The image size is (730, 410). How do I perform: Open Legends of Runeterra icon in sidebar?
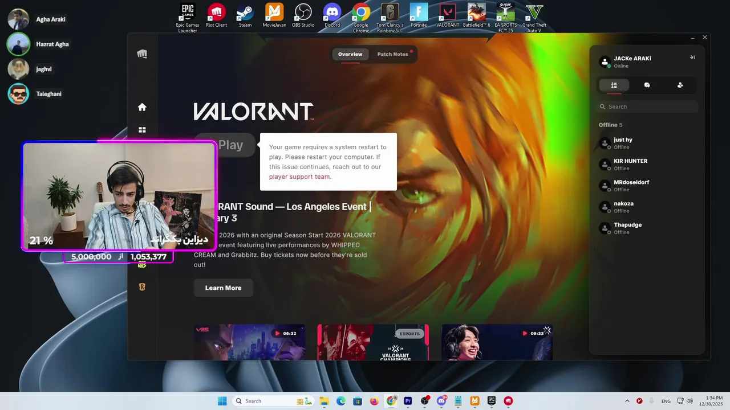(x=142, y=287)
